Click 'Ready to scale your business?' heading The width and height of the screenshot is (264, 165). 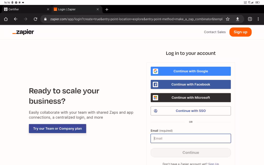pyautogui.click(x=64, y=96)
